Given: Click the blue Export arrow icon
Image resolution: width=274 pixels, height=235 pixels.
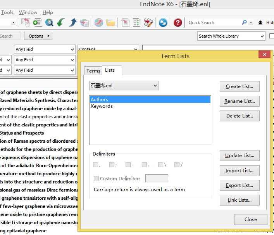Looking at the screenshot, I should click(x=72, y=22).
